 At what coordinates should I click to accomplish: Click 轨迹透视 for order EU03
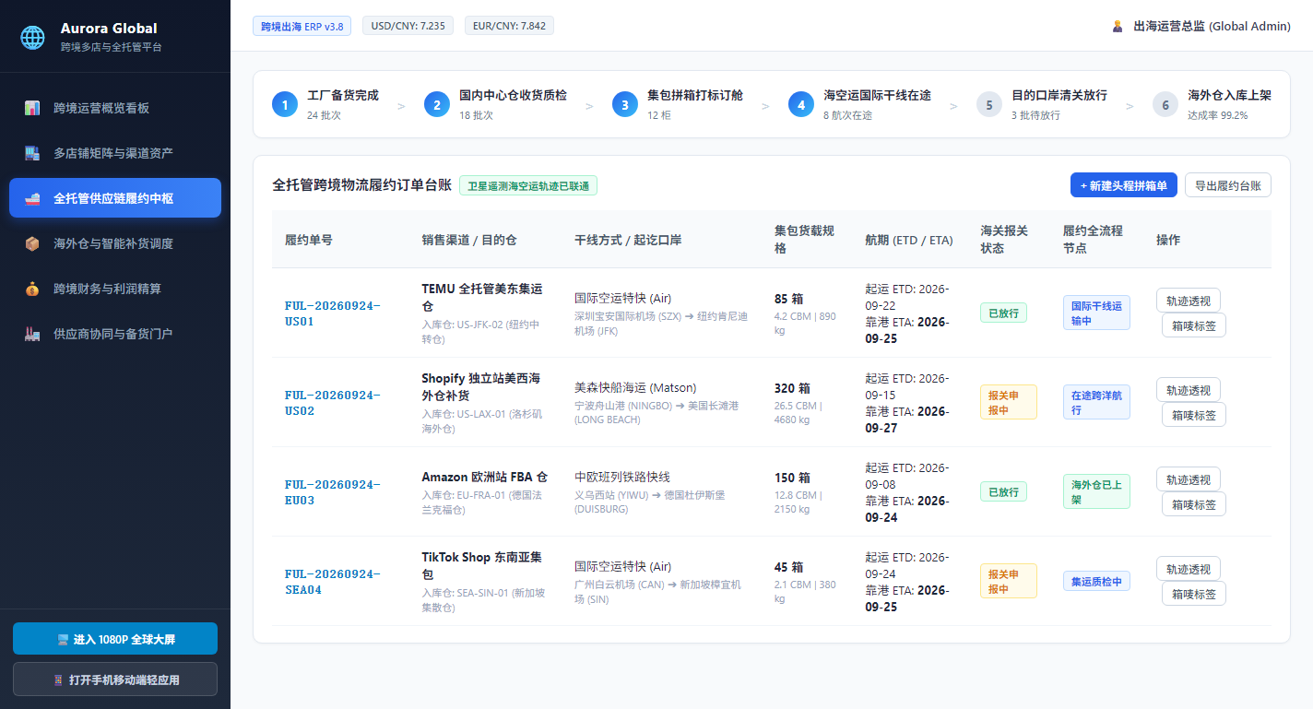pyautogui.click(x=1189, y=479)
